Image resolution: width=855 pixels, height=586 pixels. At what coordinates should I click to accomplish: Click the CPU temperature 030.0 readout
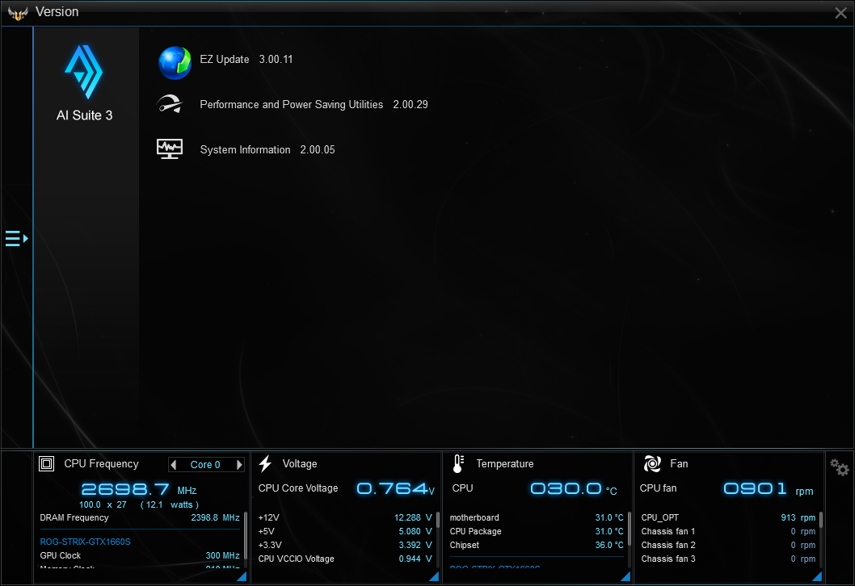tap(575, 488)
